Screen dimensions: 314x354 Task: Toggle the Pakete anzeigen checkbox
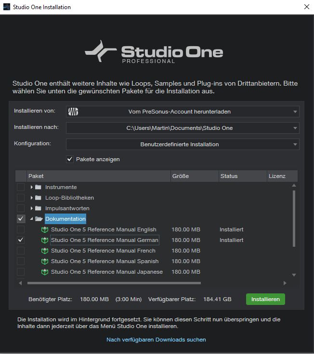click(70, 159)
